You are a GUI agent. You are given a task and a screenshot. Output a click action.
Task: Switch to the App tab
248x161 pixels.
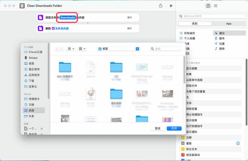click(229, 24)
